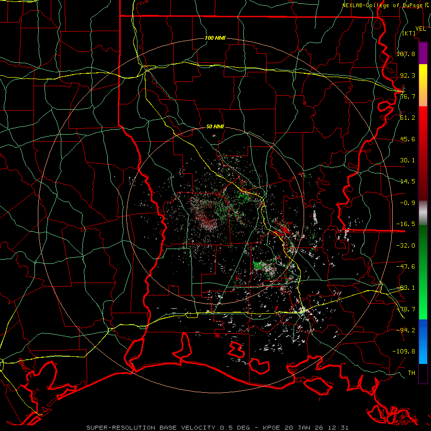Click the -0.9 legend value
Screen dimensions: 431x431
(x=408, y=203)
